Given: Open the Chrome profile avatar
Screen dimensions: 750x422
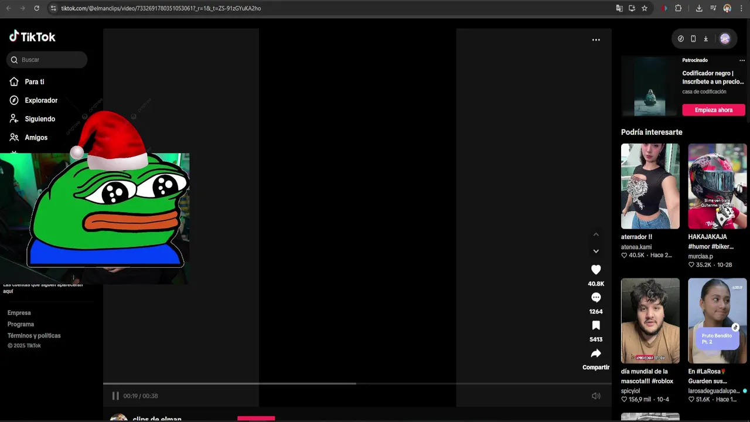Looking at the screenshot, I should pos(727,8).
